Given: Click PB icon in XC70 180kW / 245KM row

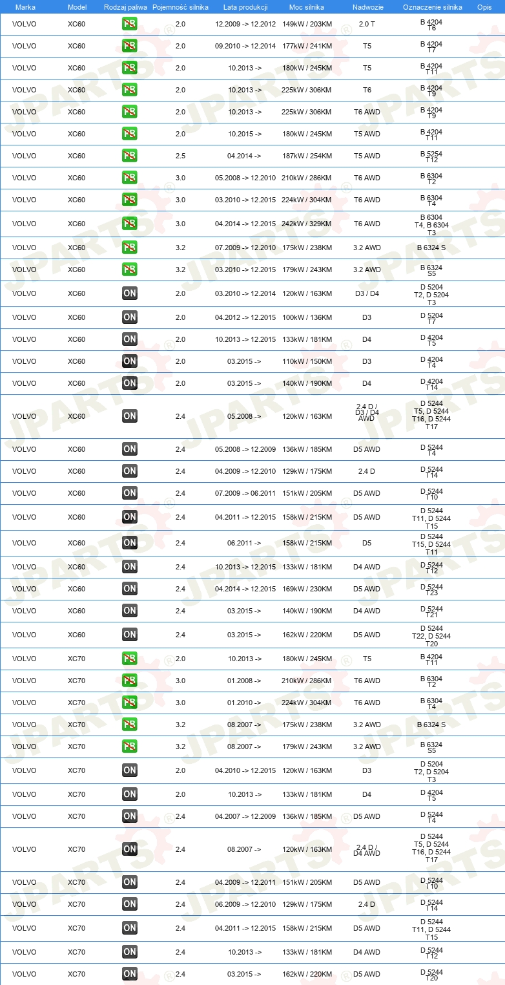Looking at the screenshot, I should [x=129, y=659].
